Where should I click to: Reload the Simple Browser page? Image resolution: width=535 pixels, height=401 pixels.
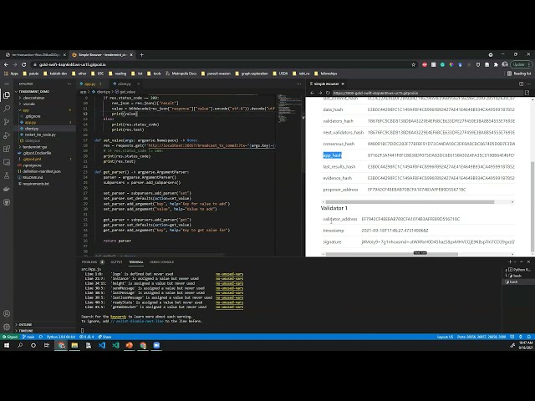click(x=328, y=93)
